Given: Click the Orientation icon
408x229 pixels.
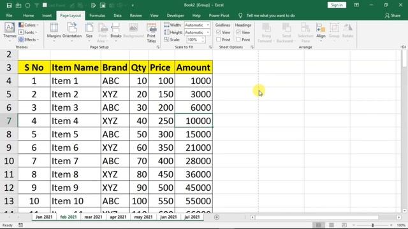Looking at the screenshot, I should pos(72,32).
